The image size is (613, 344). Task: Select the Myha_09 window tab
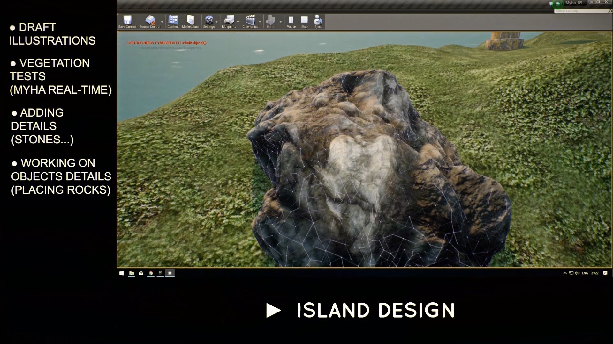point(574,3)
